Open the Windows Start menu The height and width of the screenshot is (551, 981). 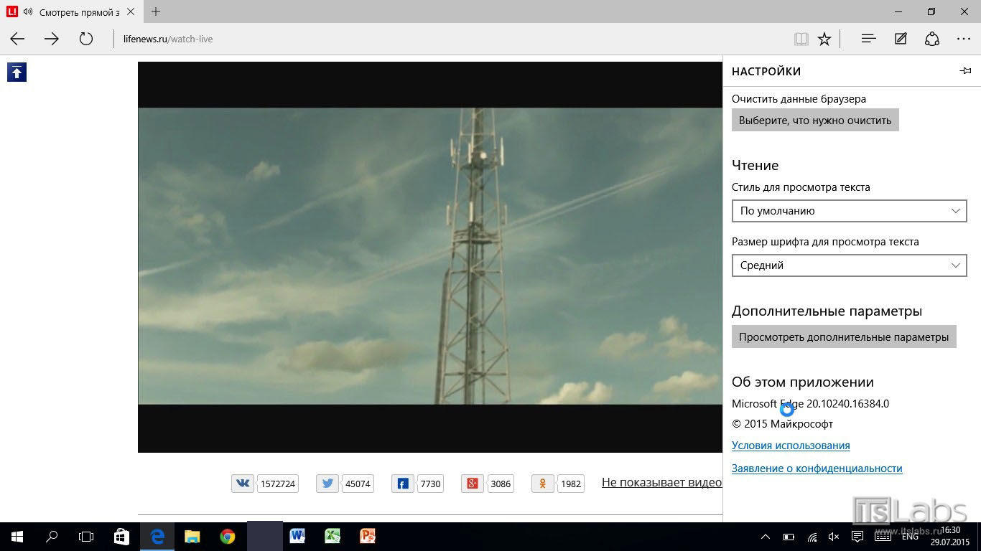click(x=17, y=536)
